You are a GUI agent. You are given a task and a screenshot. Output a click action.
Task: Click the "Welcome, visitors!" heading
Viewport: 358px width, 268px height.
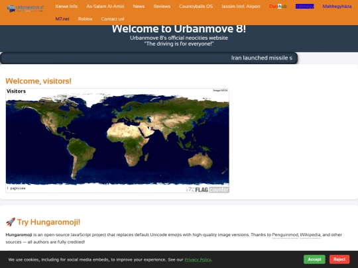tap(38, 81)
